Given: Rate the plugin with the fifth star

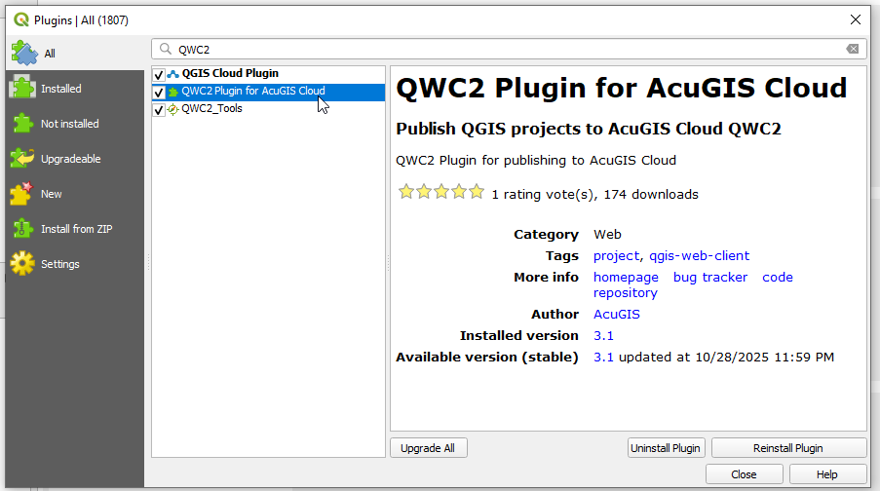Looking at the screenshot, I should (477, 193).
